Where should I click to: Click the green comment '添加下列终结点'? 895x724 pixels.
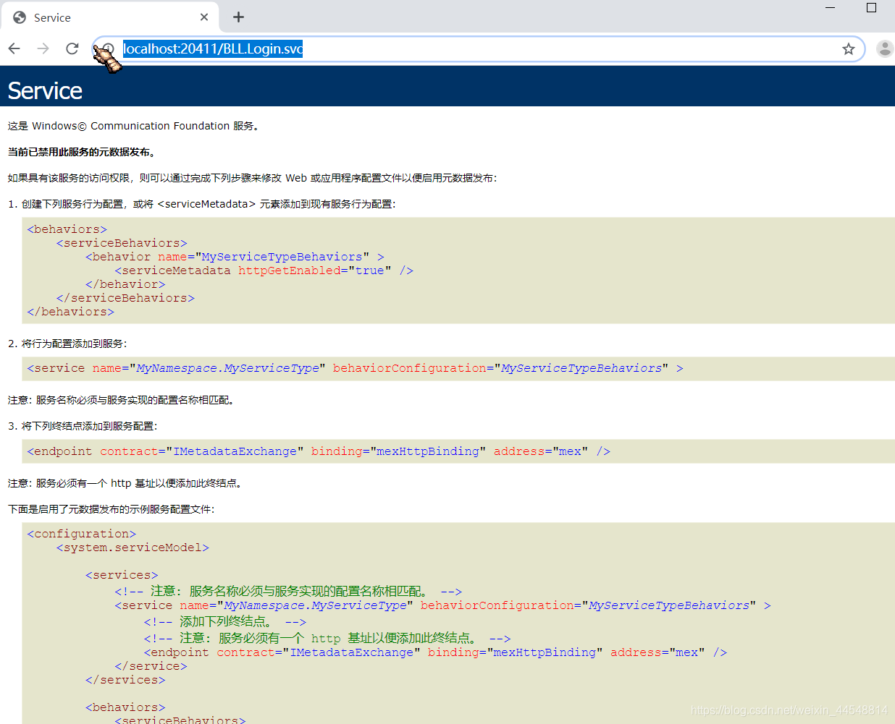click(x=225, y=622)
